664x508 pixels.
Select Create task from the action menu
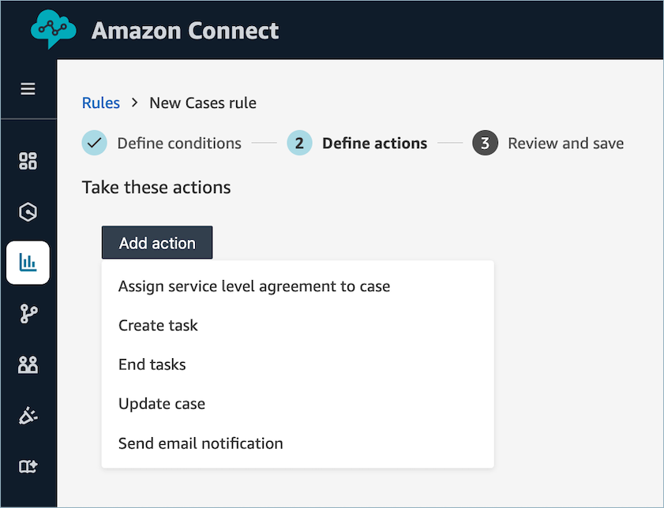coord(158,325)
